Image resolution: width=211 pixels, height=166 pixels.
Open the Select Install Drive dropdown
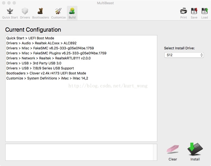tap(184, 55)
